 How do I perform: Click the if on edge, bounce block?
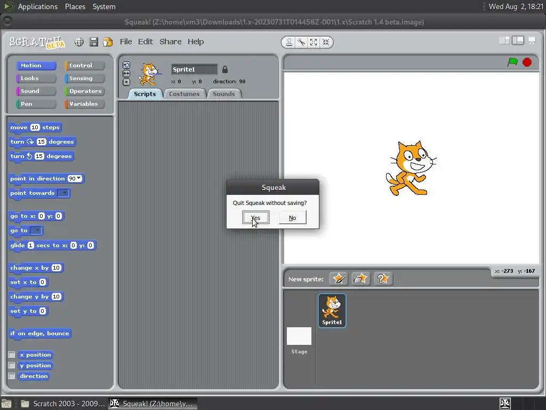39,334
